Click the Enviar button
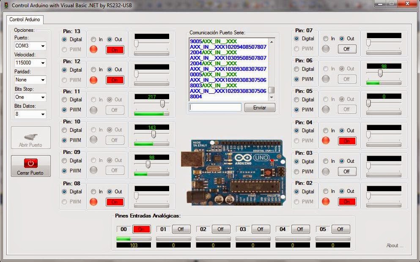 pos(260,107)
